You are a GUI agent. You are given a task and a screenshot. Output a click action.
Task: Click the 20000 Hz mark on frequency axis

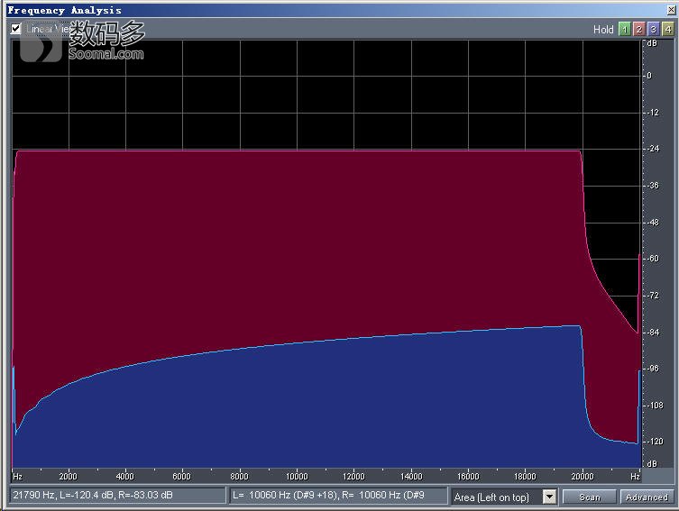[583, 476]
